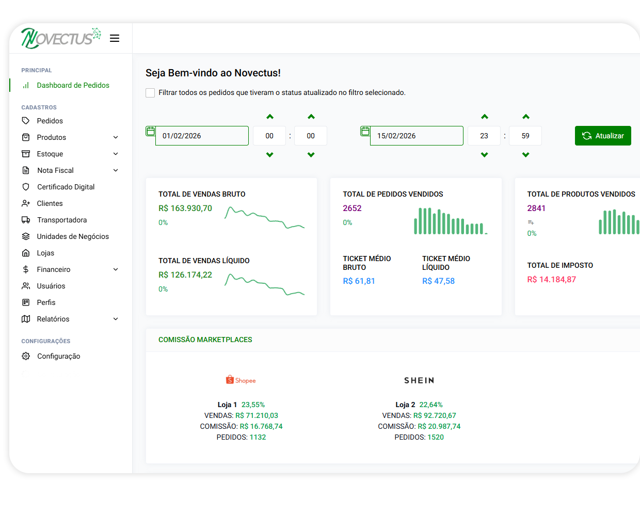Click the Atualizar button
This screenshot has width=640, height=516.
pyautogui.click(x=603, y=135)
